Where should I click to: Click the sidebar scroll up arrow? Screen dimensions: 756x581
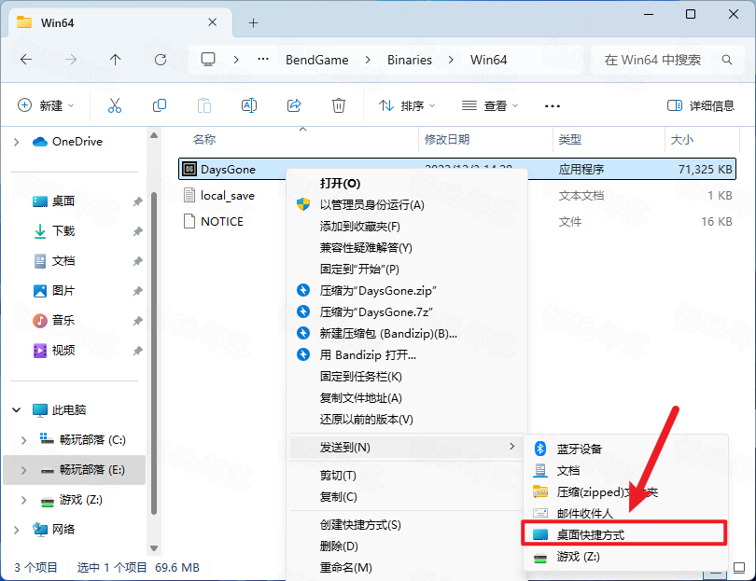coord(154,136)
